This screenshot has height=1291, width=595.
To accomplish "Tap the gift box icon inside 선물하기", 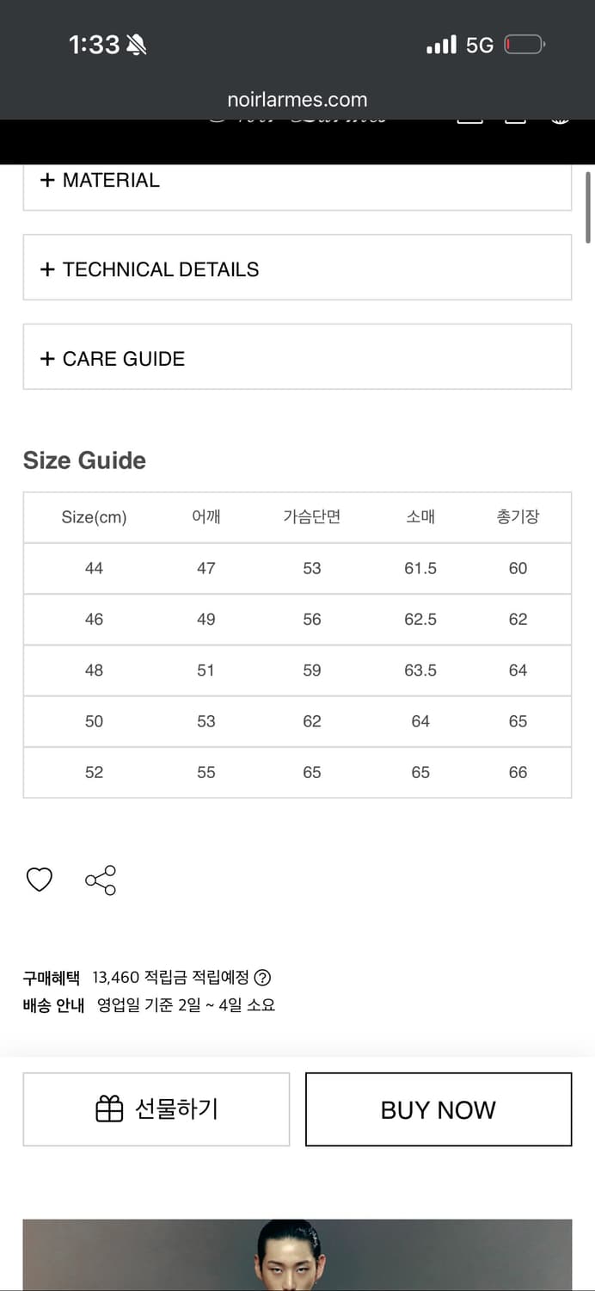I will click(109, 1109).
